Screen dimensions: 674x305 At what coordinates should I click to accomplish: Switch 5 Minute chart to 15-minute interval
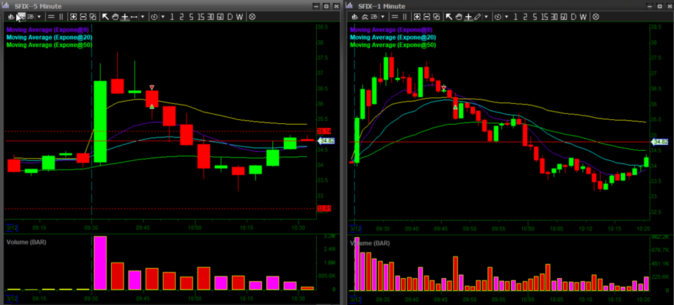click(202, 16)
